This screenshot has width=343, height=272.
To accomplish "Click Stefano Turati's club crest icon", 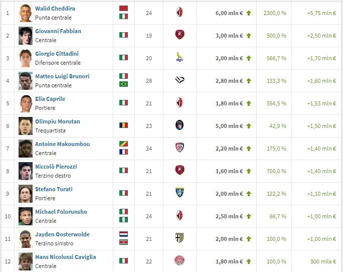I will pyautogui.click(x=180, y=193).
